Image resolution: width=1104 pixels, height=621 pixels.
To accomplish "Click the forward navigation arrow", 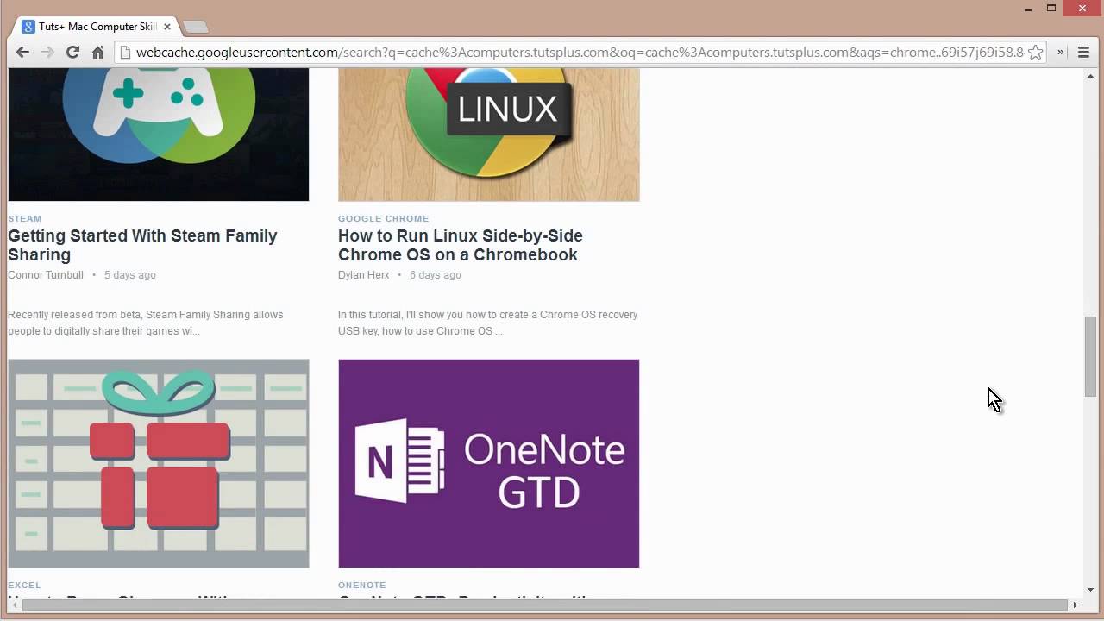I will 47,53.
